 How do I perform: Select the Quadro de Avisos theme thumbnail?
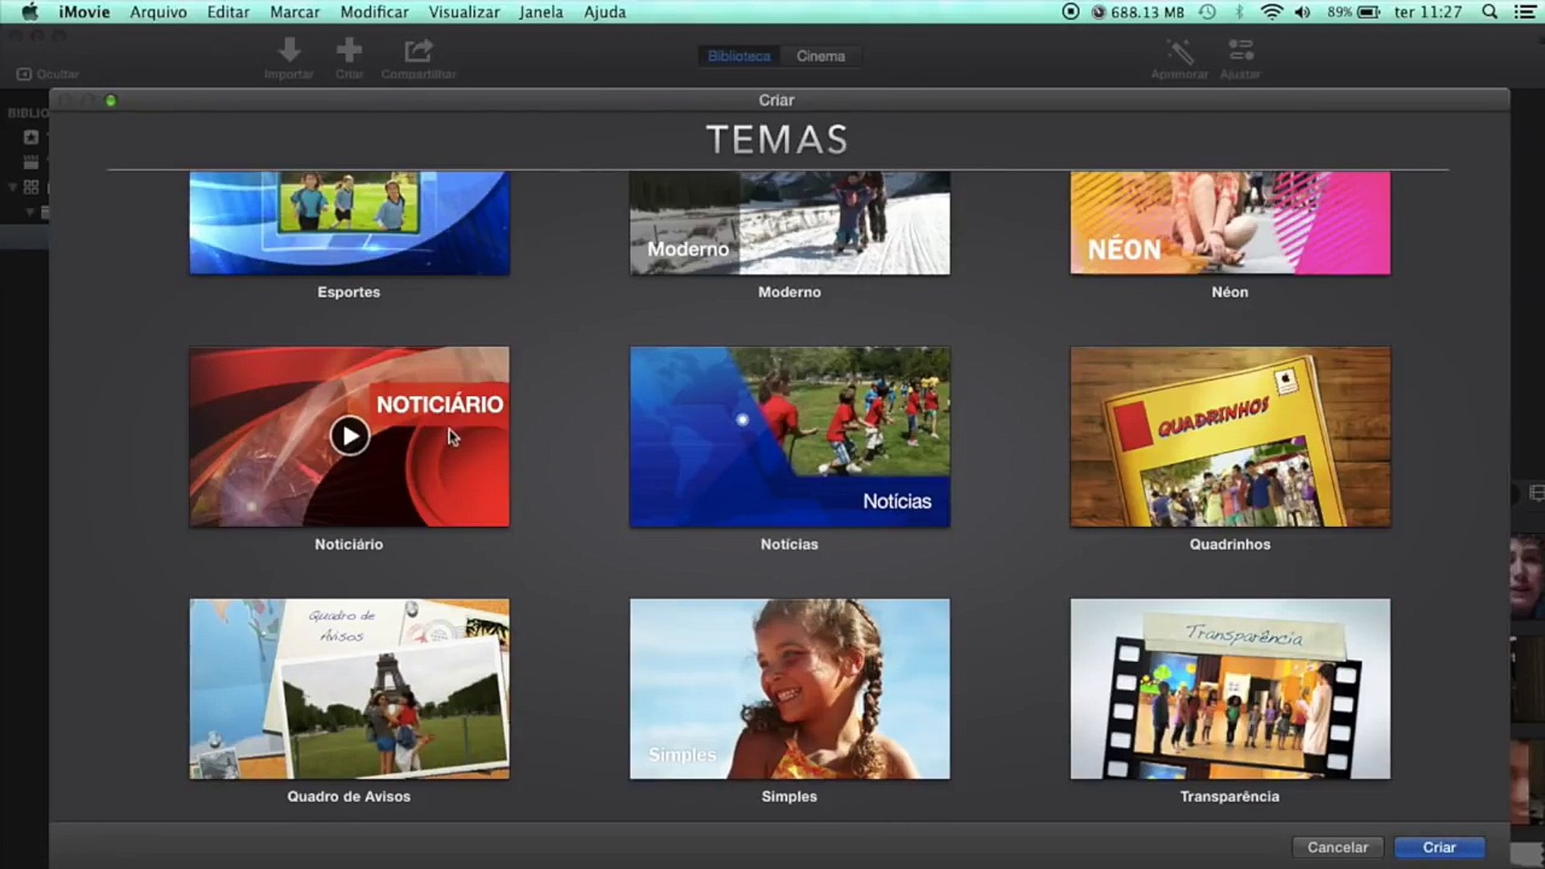pyautogui.click(x=349, y=689)
